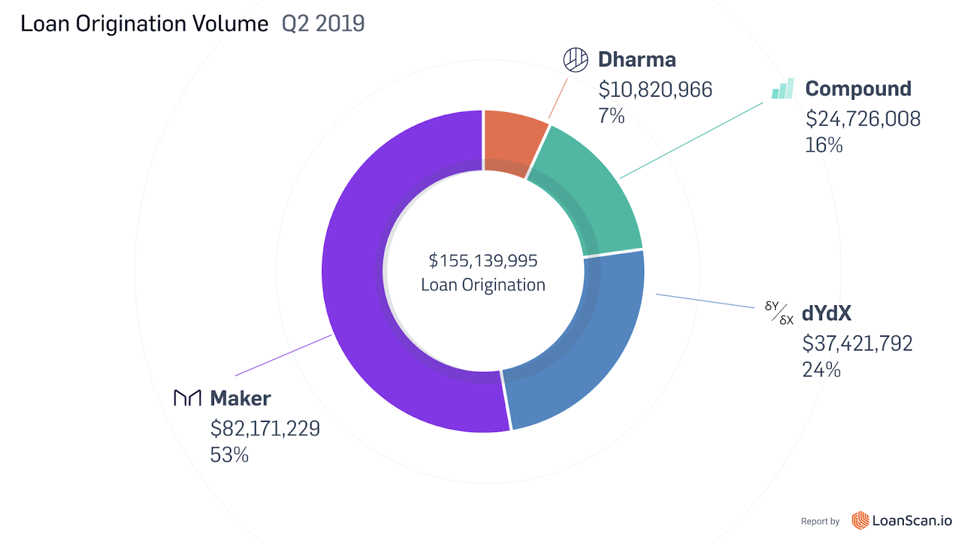
Task: Click the 'Report by' text
Action: pos(820,521)
